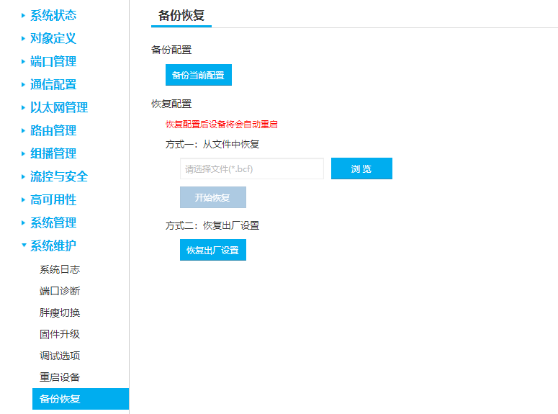Open 调试选项 in the sidebar
Screen dimensions: 558x414
[x=60, y=356]
